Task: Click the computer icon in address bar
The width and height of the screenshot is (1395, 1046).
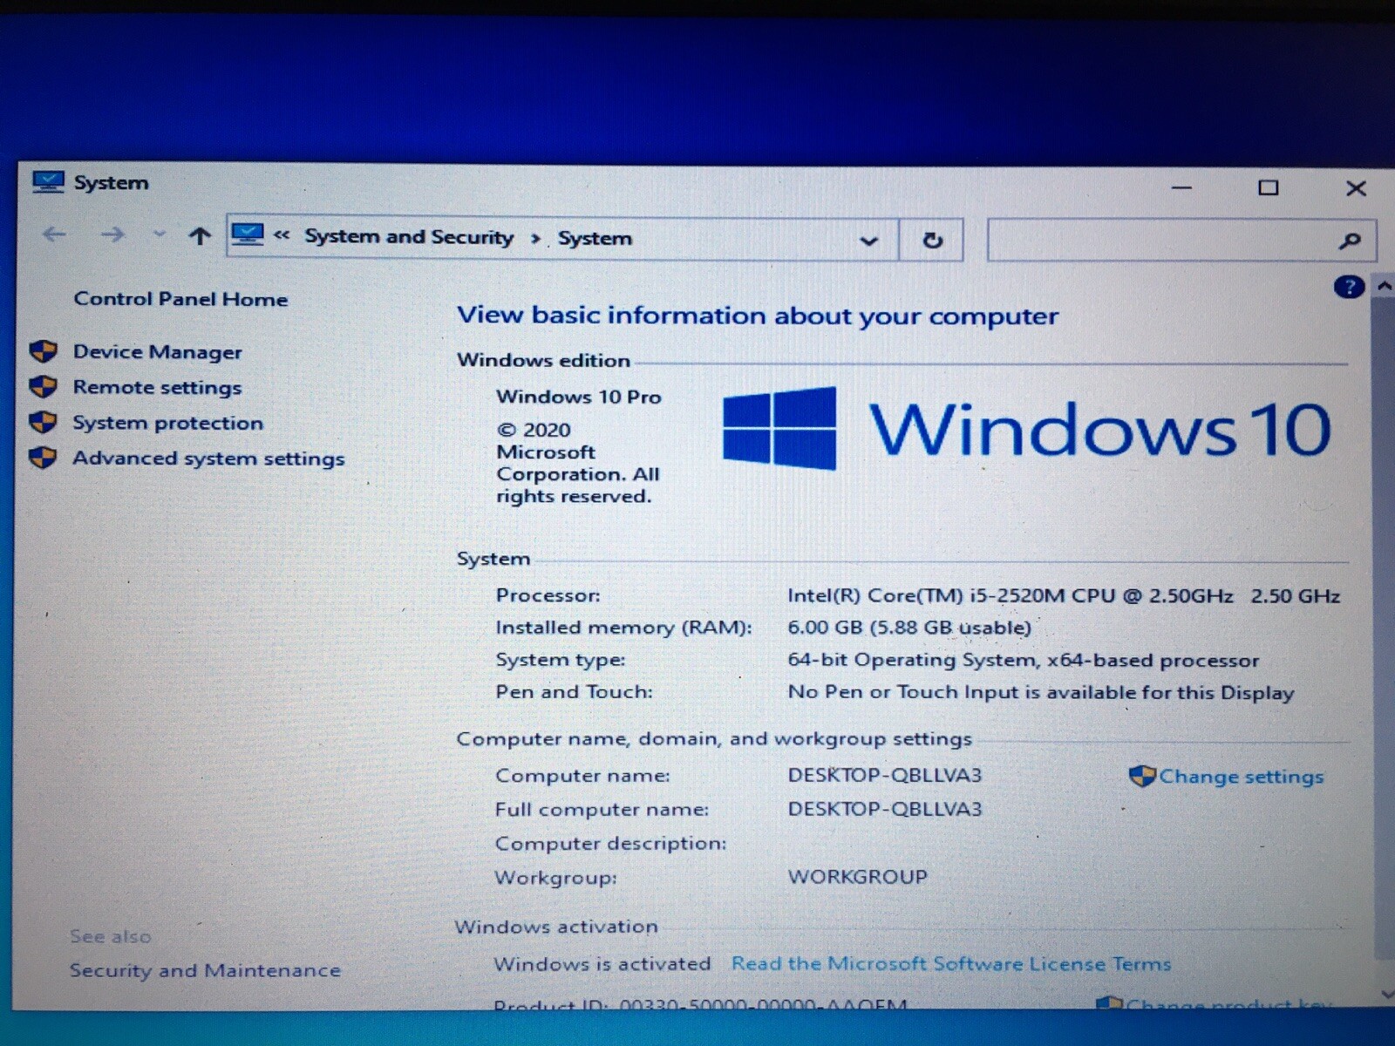Action: [x=248, y=234]
